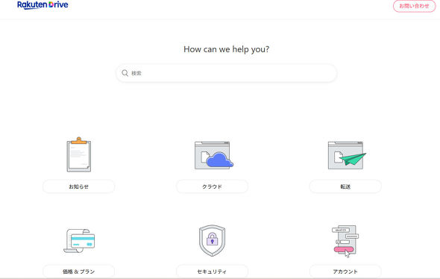Screen dimensions: 440x279
Task: Click the Rakuten Drive logo
Action: click(x=43, y=4)
